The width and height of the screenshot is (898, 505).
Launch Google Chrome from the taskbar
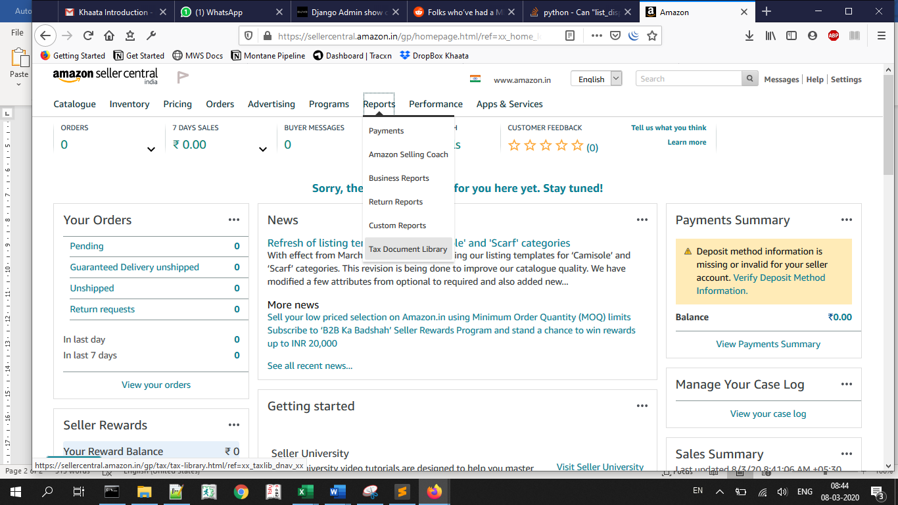pyautogui.click(x=241, y=491)
